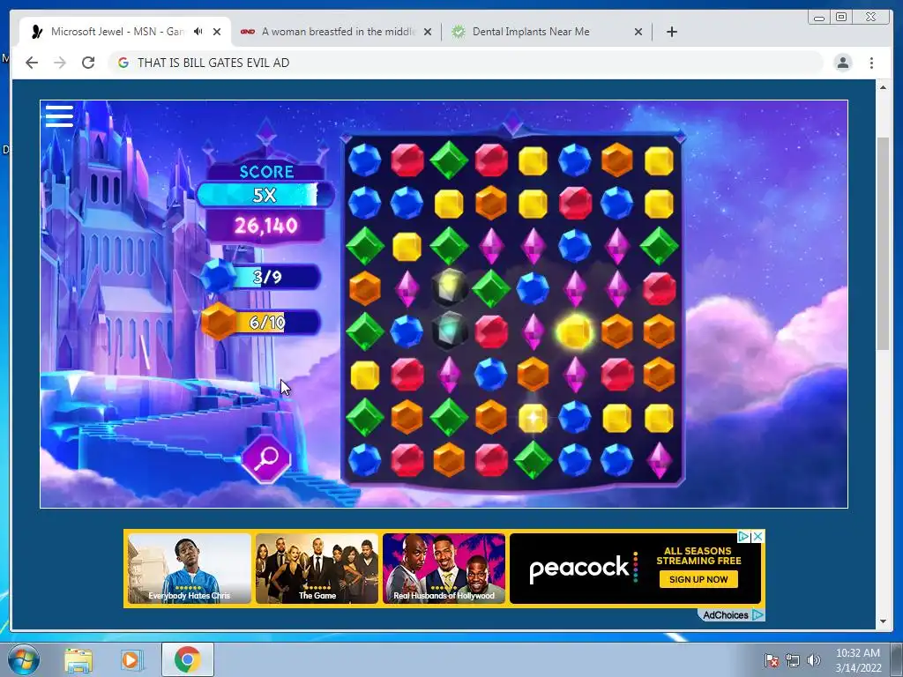Click the sparkling yellow gem in seventh row
The width and height of the screenshot is (903, 677).
(x=533, y=417)
